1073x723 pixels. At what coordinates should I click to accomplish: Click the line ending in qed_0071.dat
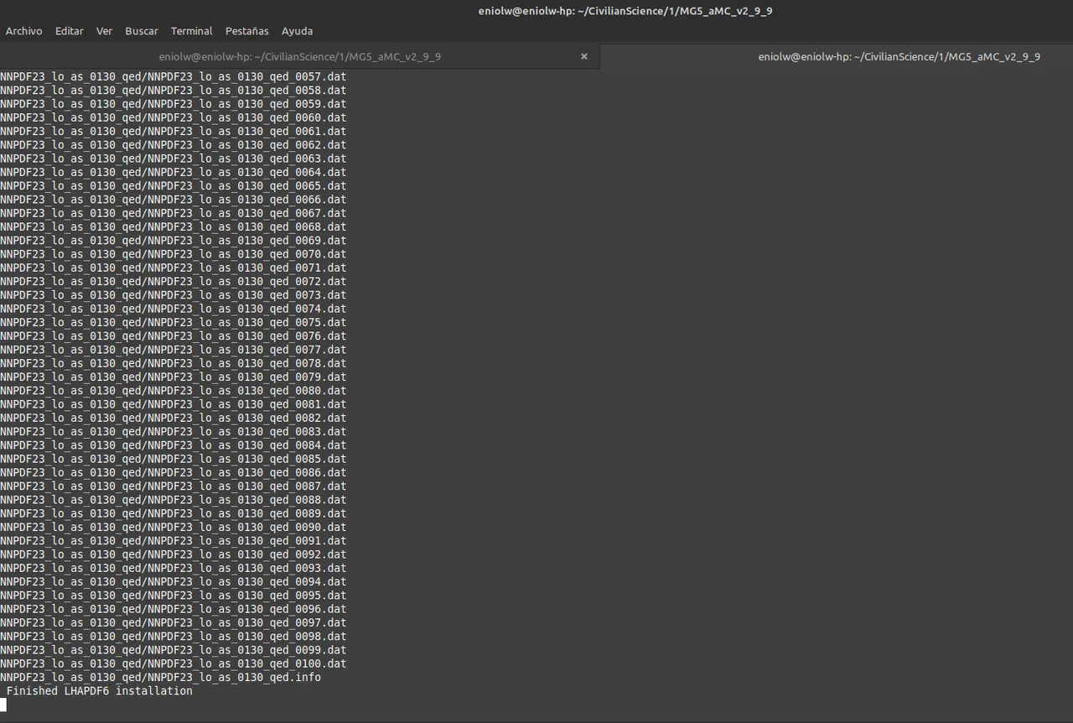tap(173, 268)
